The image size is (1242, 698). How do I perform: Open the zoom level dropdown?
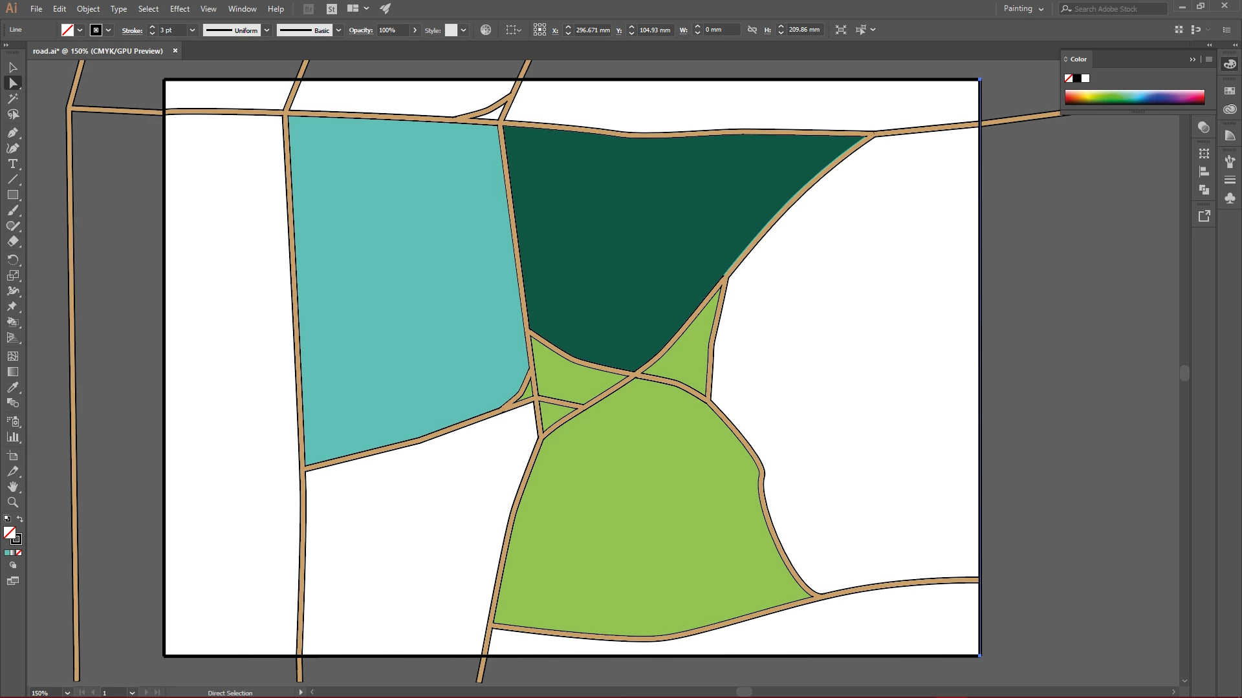click(x=67, y=693)
